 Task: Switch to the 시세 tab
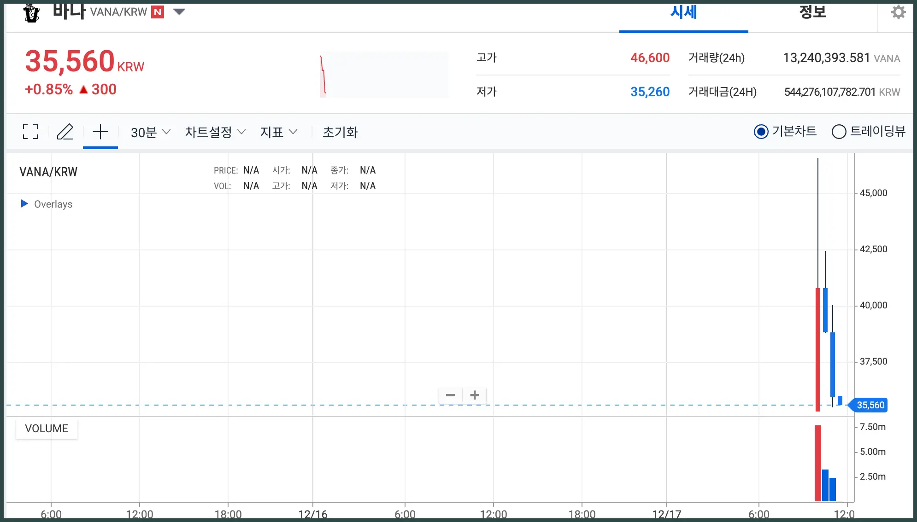[x=683, y=13]
